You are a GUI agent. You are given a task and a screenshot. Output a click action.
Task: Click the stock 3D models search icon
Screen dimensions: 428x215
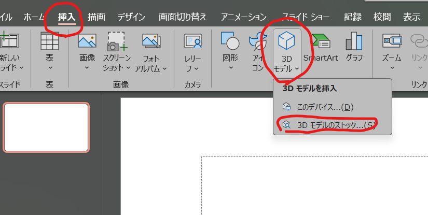click(286, 125)
